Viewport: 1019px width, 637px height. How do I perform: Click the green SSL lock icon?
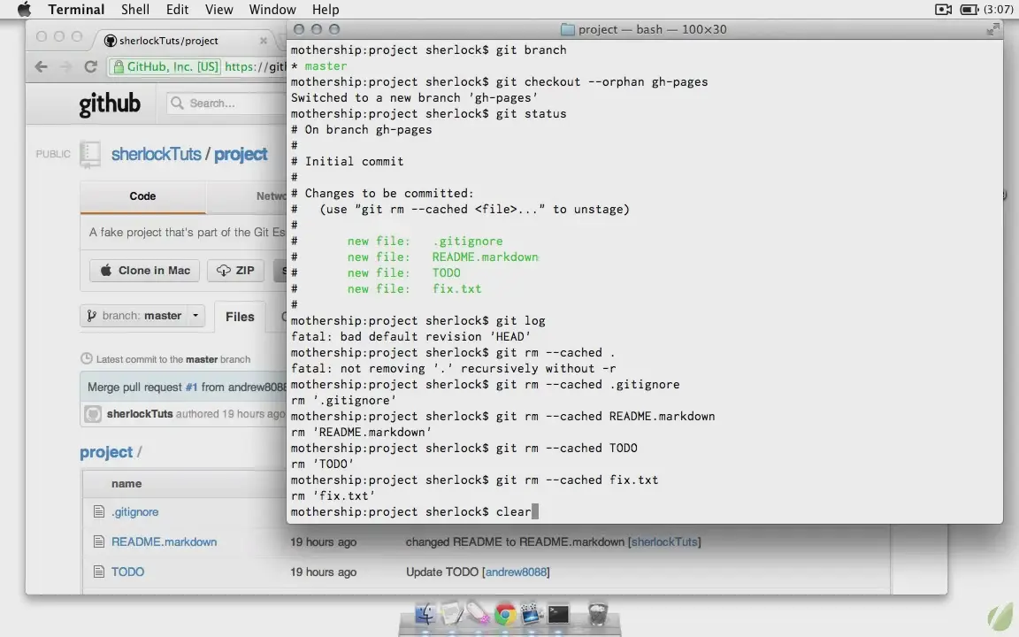119,66
